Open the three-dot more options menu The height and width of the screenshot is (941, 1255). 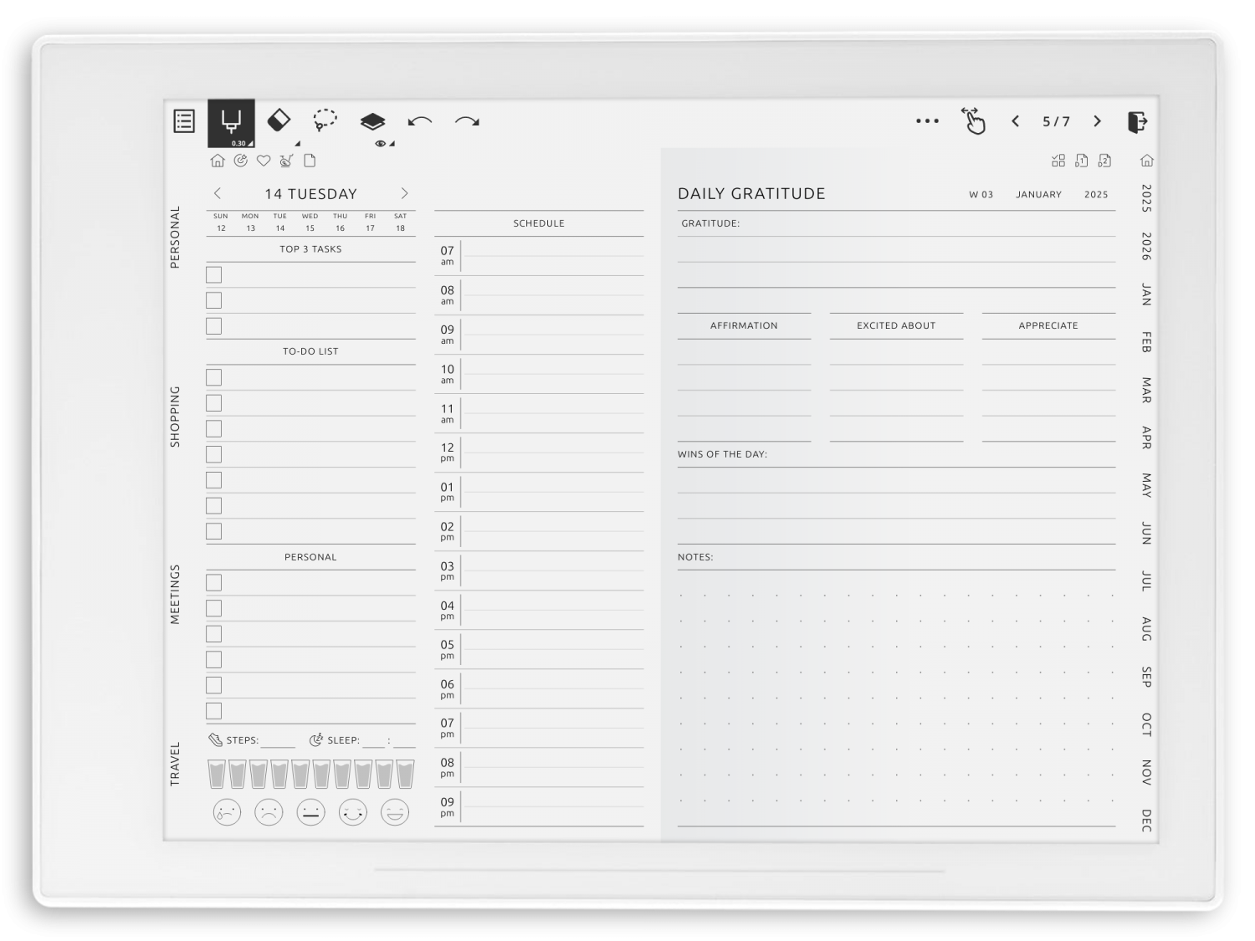point(927,121)
